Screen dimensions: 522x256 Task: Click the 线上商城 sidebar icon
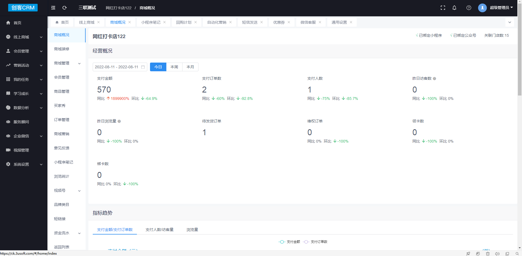[8, 37]
